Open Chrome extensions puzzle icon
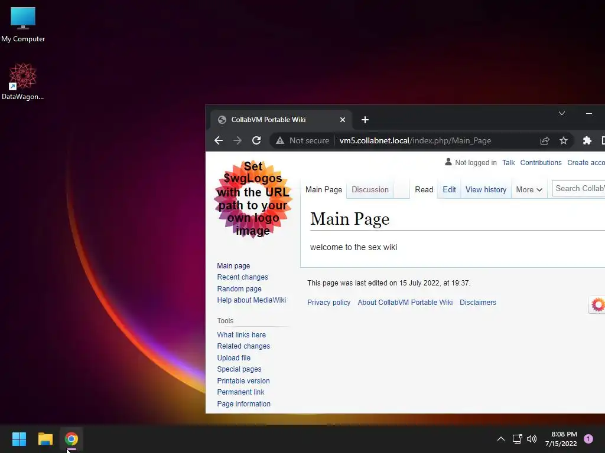Image resolution: width=605 pixels, height=453 pixels. 587,140
